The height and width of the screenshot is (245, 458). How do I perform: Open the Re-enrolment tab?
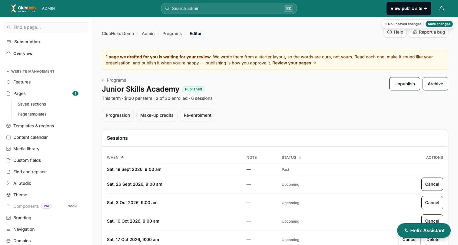click(197, 115)
